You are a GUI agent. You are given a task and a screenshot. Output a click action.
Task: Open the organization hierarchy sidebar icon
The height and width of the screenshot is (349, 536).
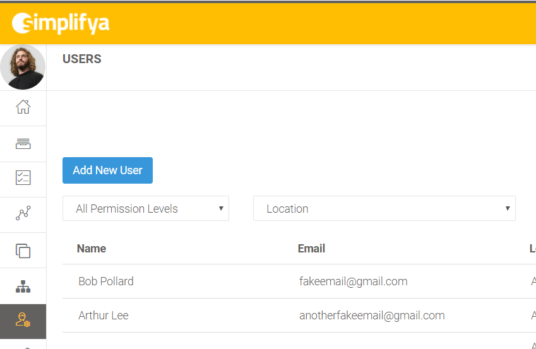tap(23, 287)
